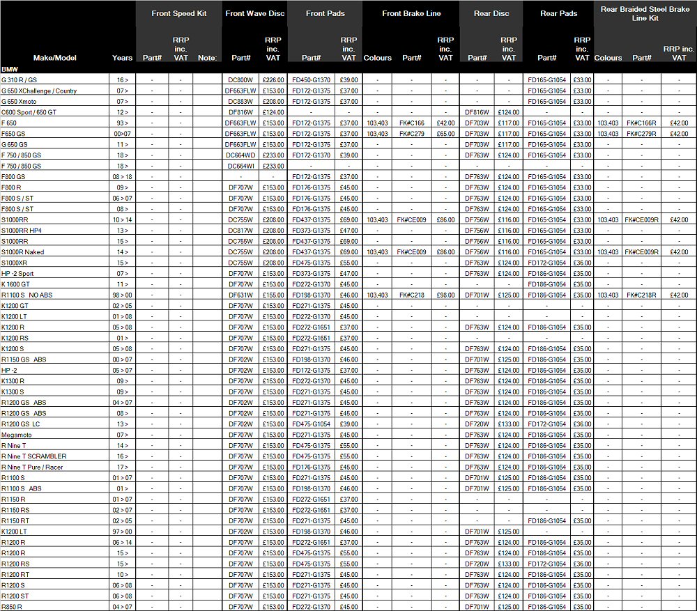Click front pads part FD475-G1054

pyautogui.click(x=311, y=424)
